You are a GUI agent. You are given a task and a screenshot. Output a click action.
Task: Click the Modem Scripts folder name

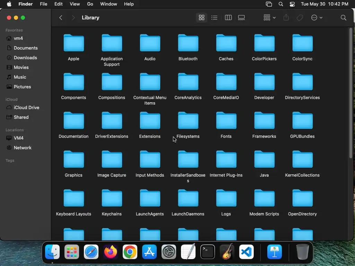tap(264, 214)
